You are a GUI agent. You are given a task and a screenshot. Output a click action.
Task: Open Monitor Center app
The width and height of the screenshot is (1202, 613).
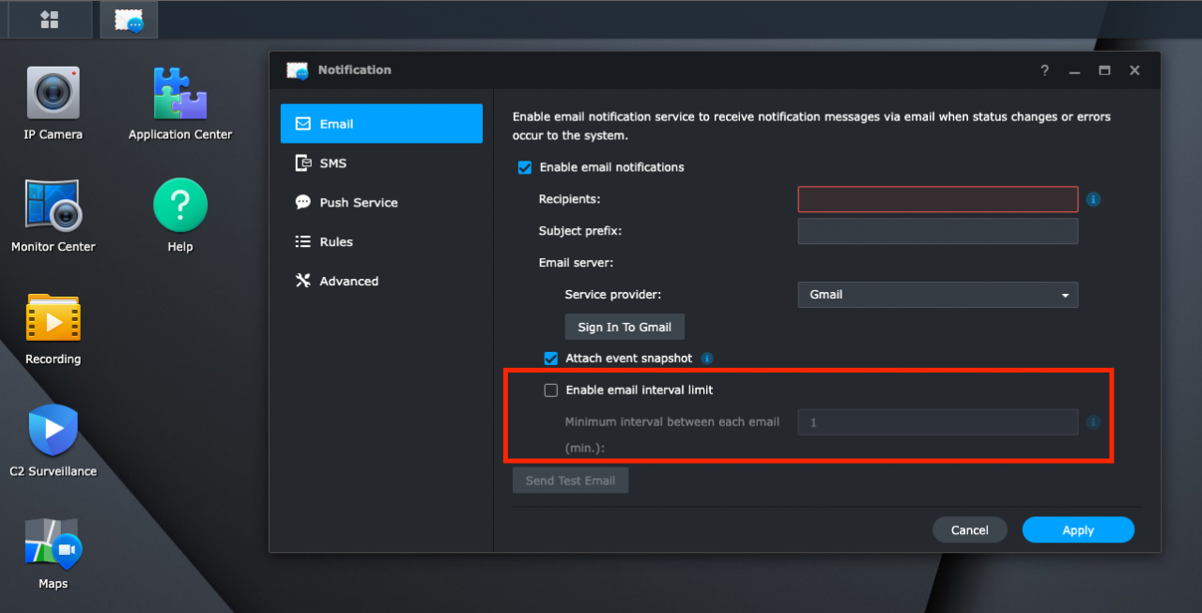(x=53, y=206)
